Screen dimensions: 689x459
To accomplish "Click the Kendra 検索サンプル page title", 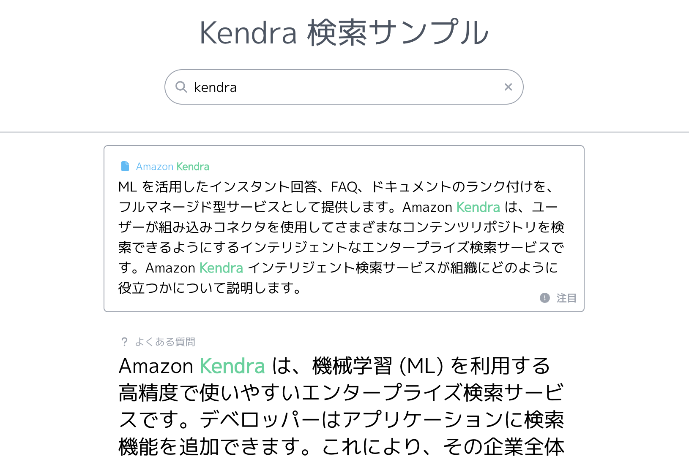I will pyautogui.click(x=344, y=32).
